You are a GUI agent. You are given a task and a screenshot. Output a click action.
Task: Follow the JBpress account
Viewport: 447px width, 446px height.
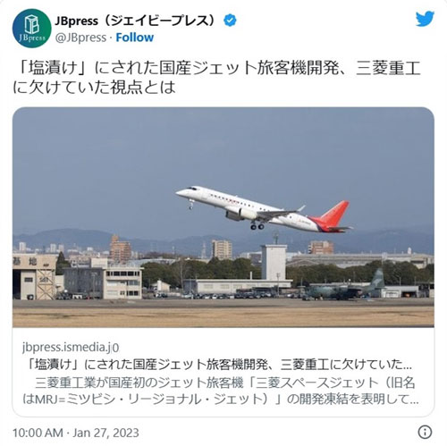coord(135,38)
